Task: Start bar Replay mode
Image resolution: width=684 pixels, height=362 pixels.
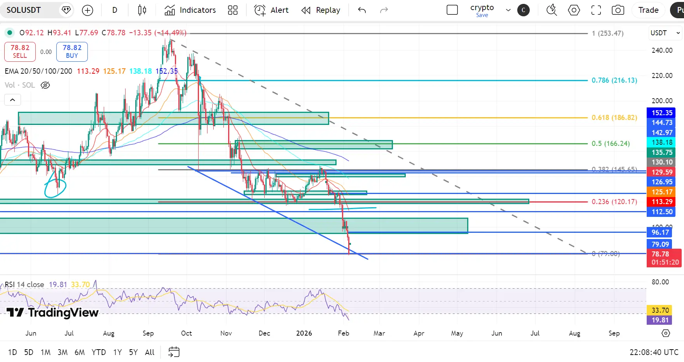Action: 321,10
